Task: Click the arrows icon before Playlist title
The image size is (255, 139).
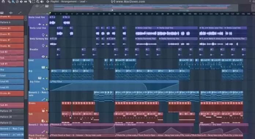Action: point(48,1)
